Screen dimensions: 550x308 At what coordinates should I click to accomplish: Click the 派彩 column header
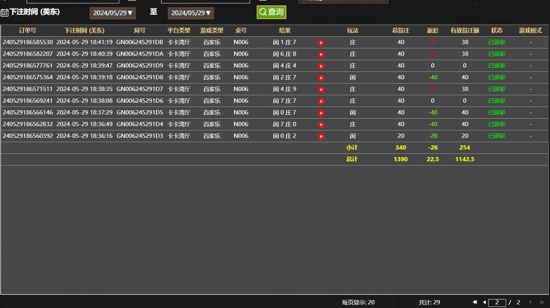click(x=433, y=30)
